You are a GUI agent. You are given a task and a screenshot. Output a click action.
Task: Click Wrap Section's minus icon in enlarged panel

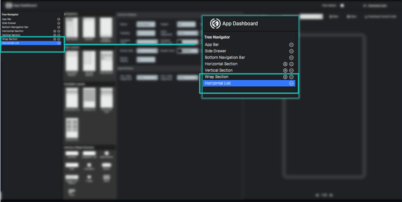tap(291, 77)
